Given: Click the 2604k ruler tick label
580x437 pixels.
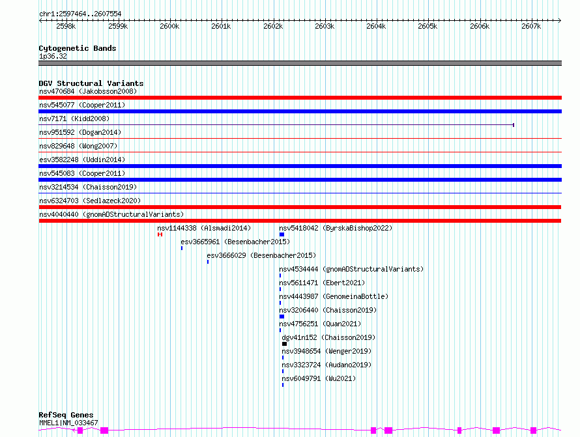Looking at the screenshot, I should pos(376,26).
